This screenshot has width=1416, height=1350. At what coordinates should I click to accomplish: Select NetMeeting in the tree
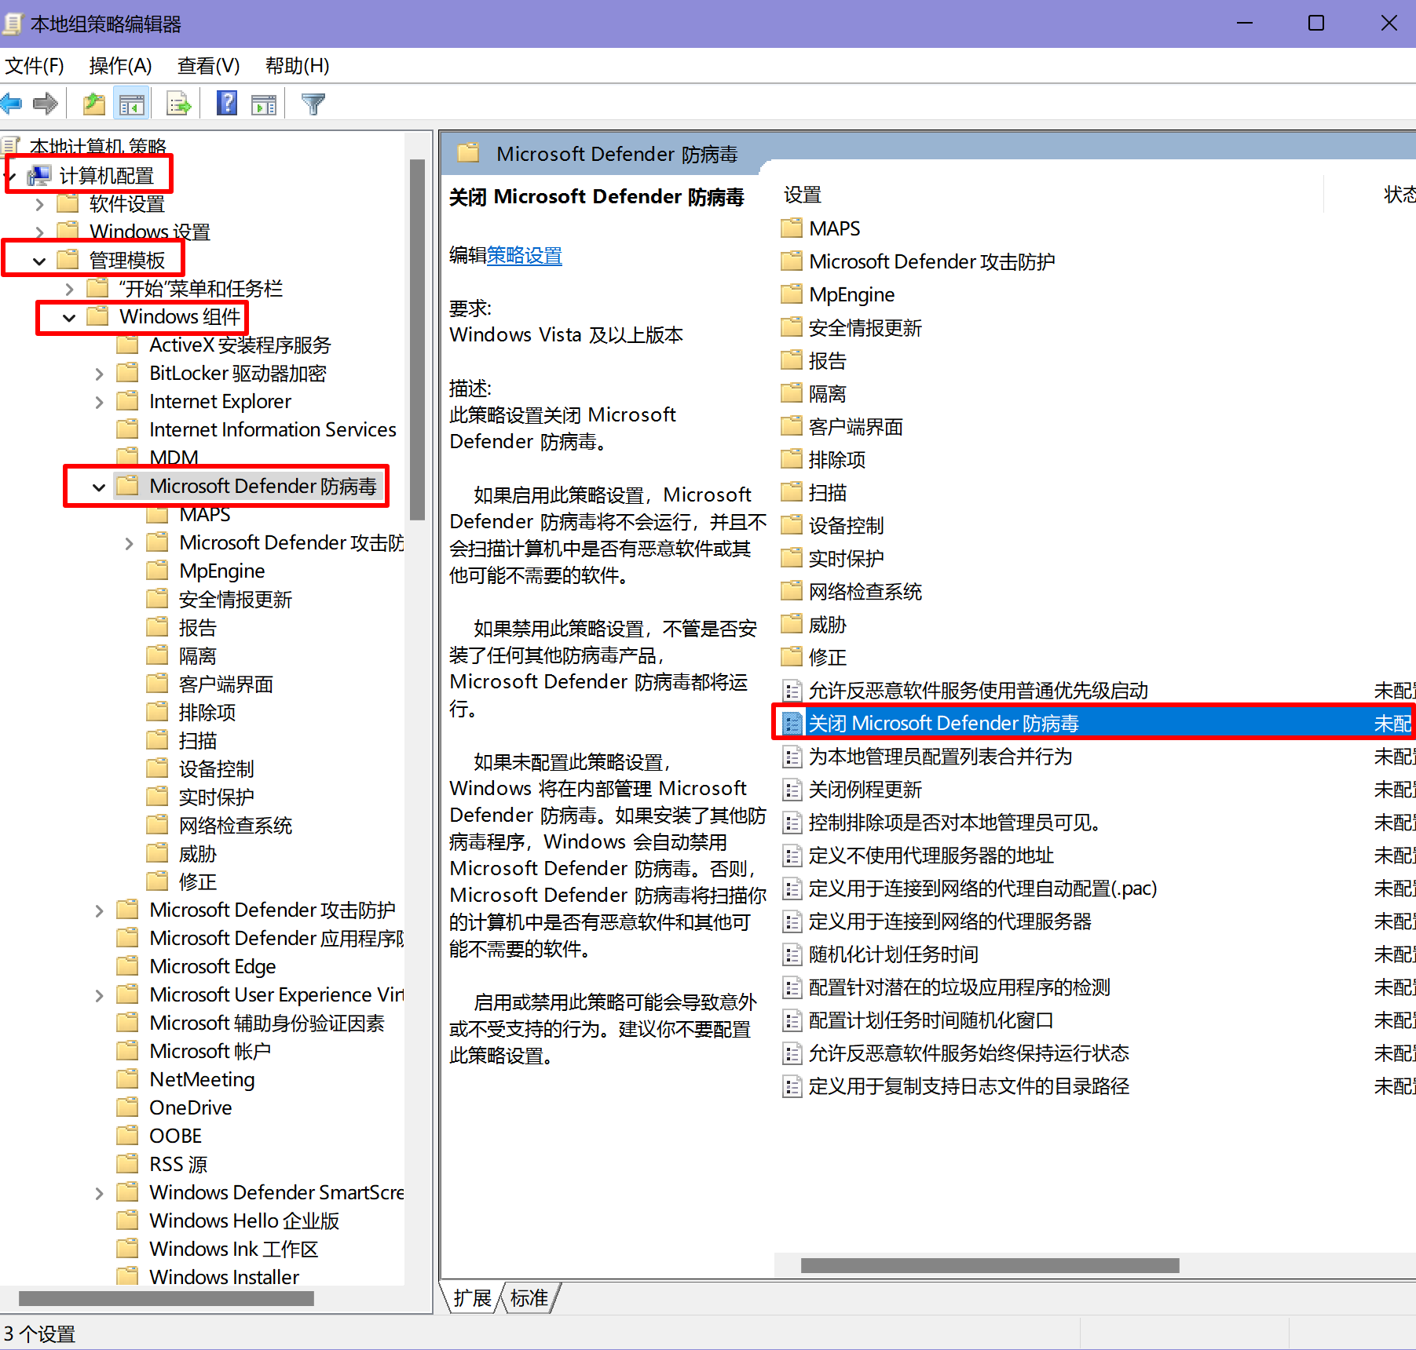point(201,1079)
